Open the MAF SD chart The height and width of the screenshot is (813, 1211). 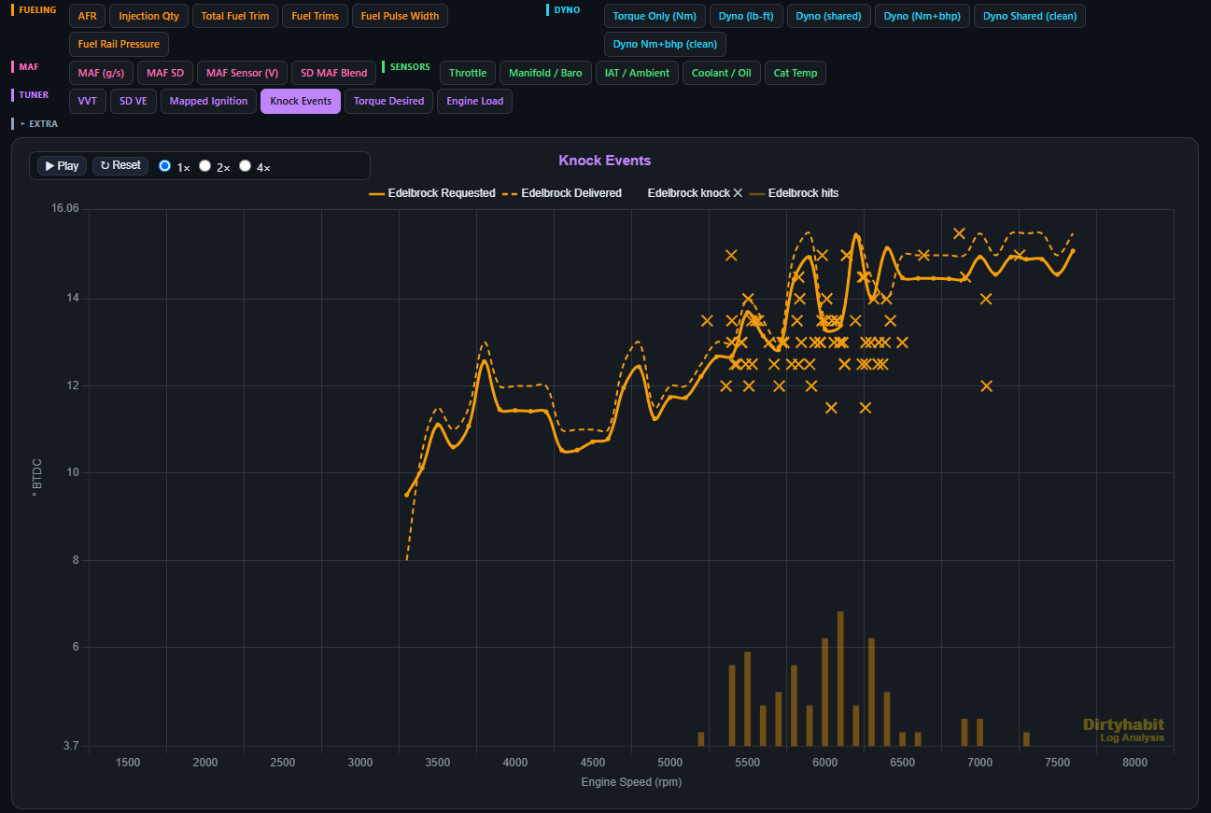[x=165, y=73]
